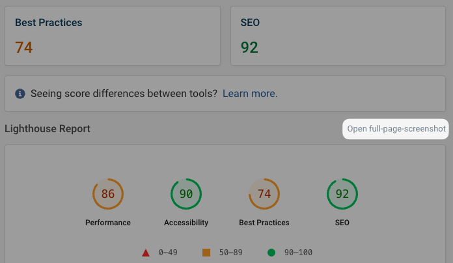
Task: Select the SEO gauge showing 92
Action: (342, 194)
